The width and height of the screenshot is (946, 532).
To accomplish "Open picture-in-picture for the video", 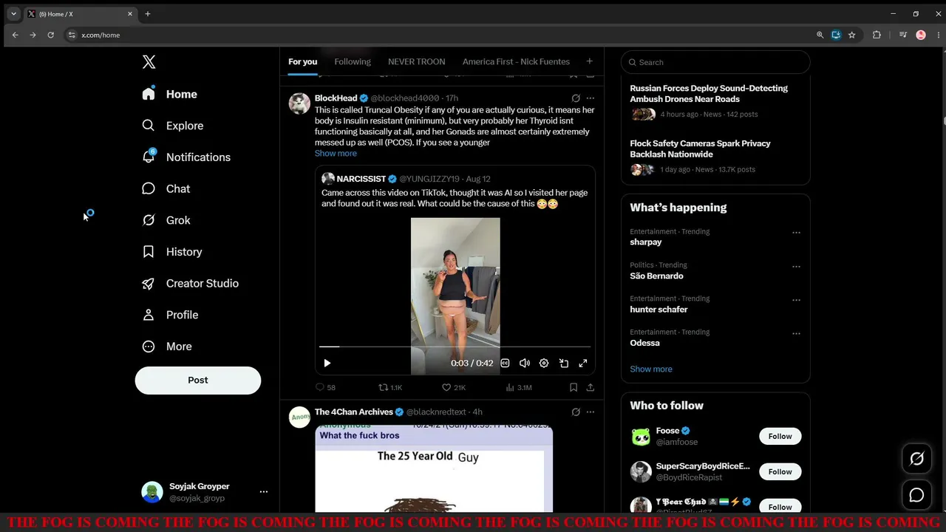I will click(x=564, y=363).
